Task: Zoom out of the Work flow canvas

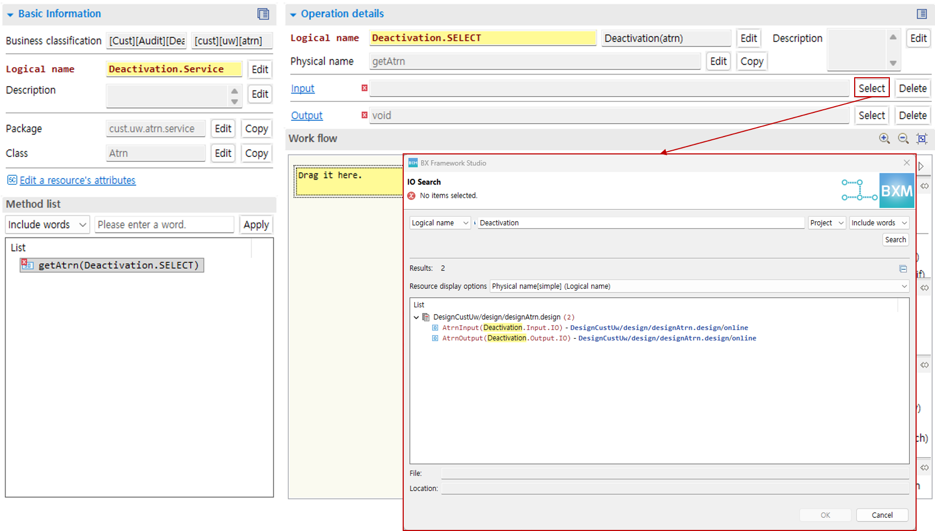Action: [x=903, y=138]
